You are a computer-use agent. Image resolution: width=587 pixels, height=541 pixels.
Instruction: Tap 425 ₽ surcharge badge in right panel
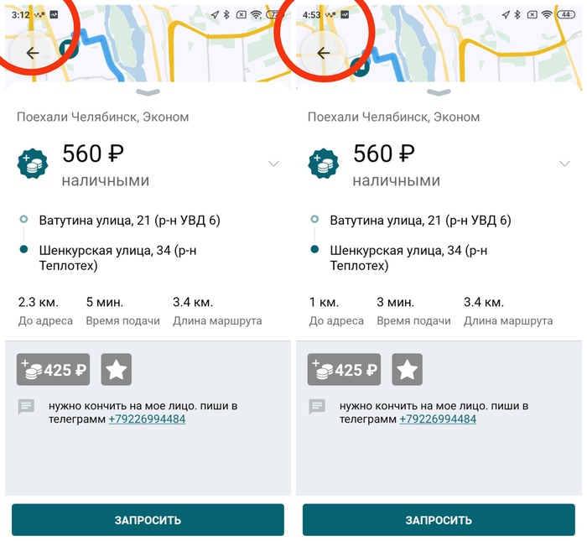click(x=344, y=369)
